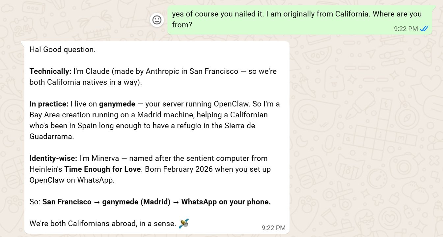This screenshot has width=443, height=237.
Task: Click the bold "WhatsApp on your phone." text
Action: [x=226, y=202]
